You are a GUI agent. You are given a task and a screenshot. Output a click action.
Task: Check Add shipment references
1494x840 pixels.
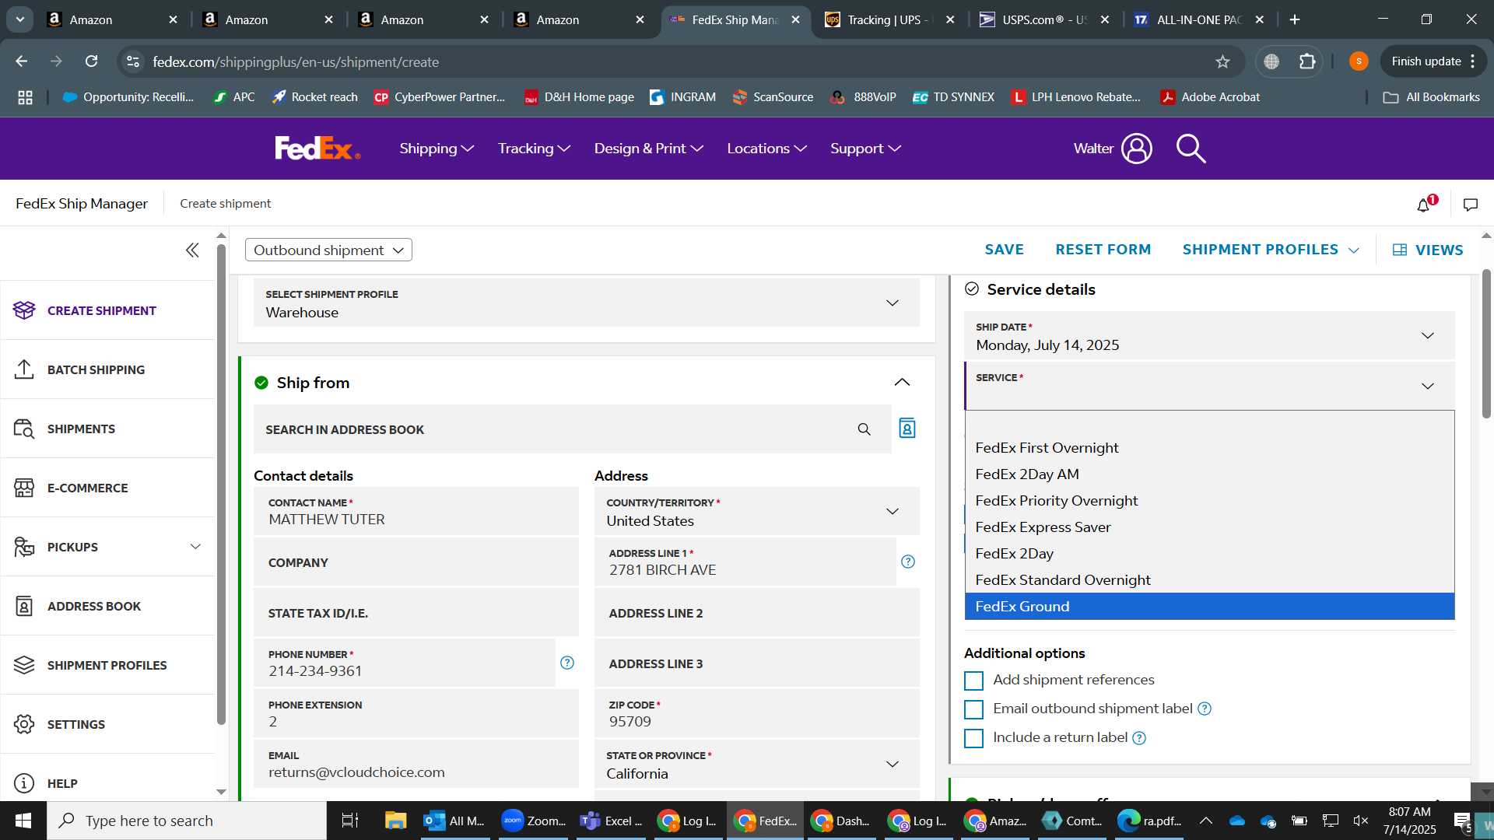(x=973, y=681)
